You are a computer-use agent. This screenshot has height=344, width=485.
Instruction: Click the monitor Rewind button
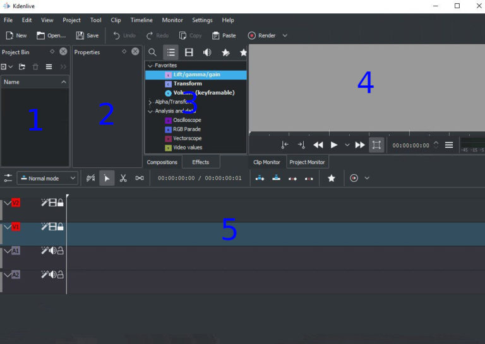(x=318, y=145)
